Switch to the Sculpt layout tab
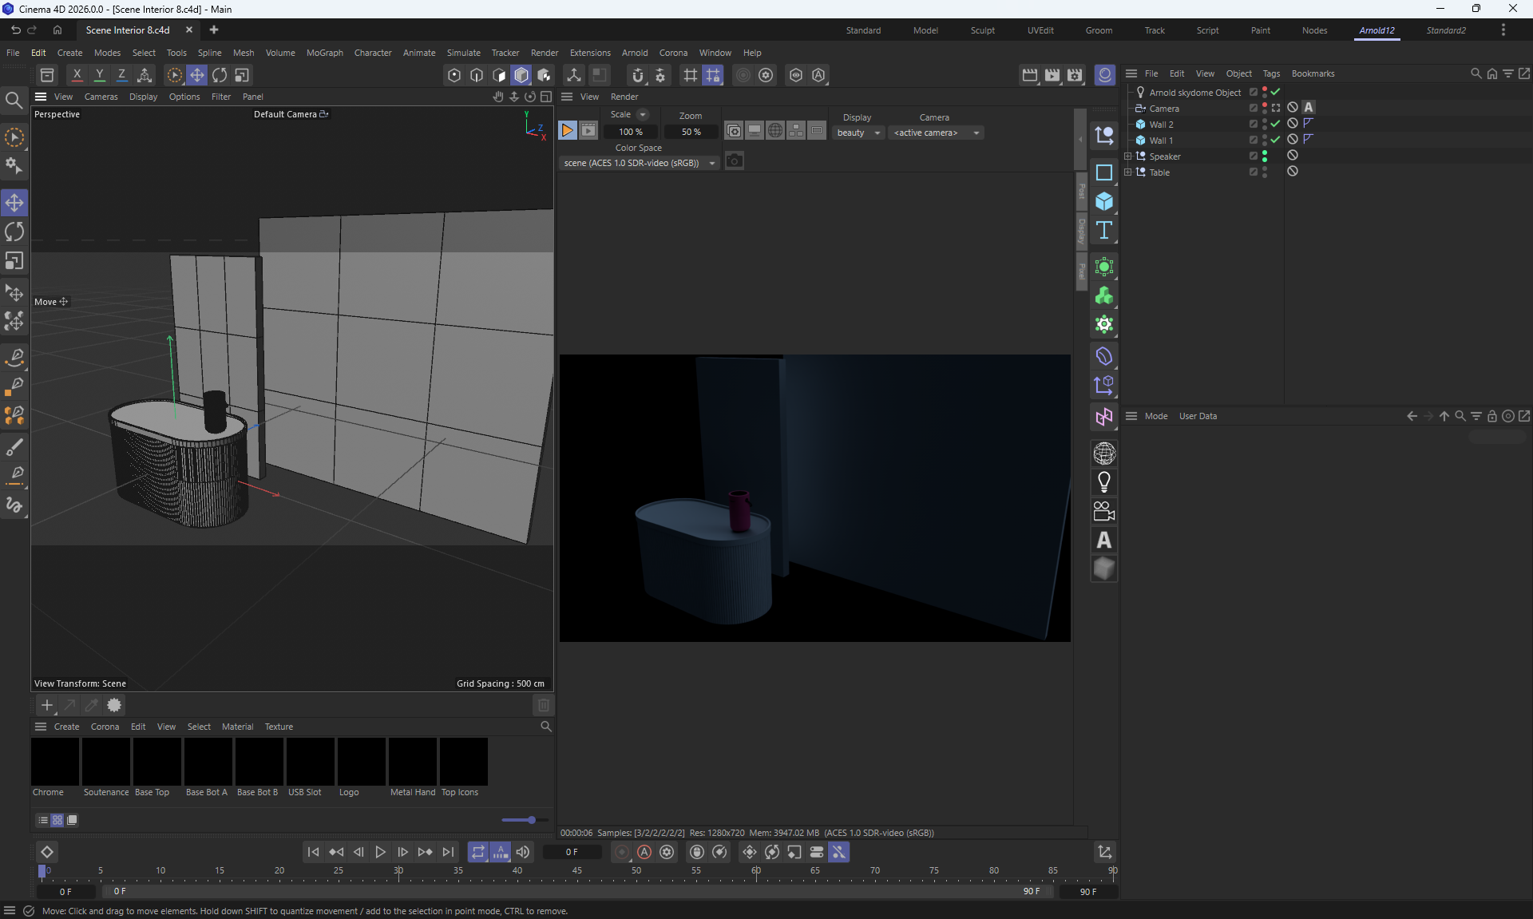 (x=982, y=30)
